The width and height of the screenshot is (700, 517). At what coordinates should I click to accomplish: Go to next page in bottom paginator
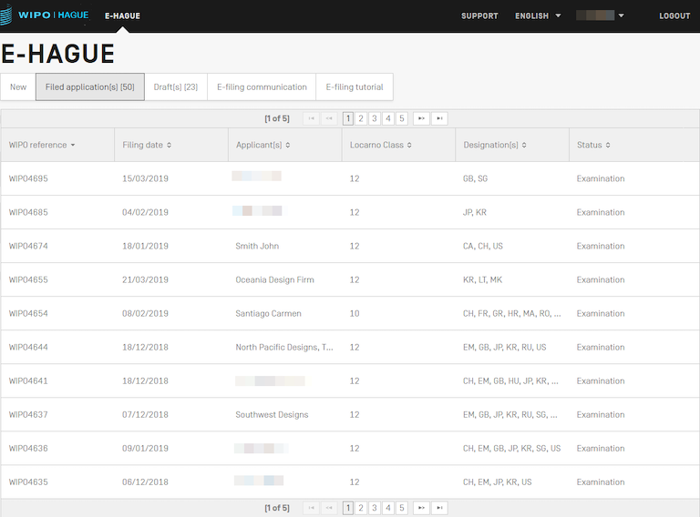[x=421, y=508]
